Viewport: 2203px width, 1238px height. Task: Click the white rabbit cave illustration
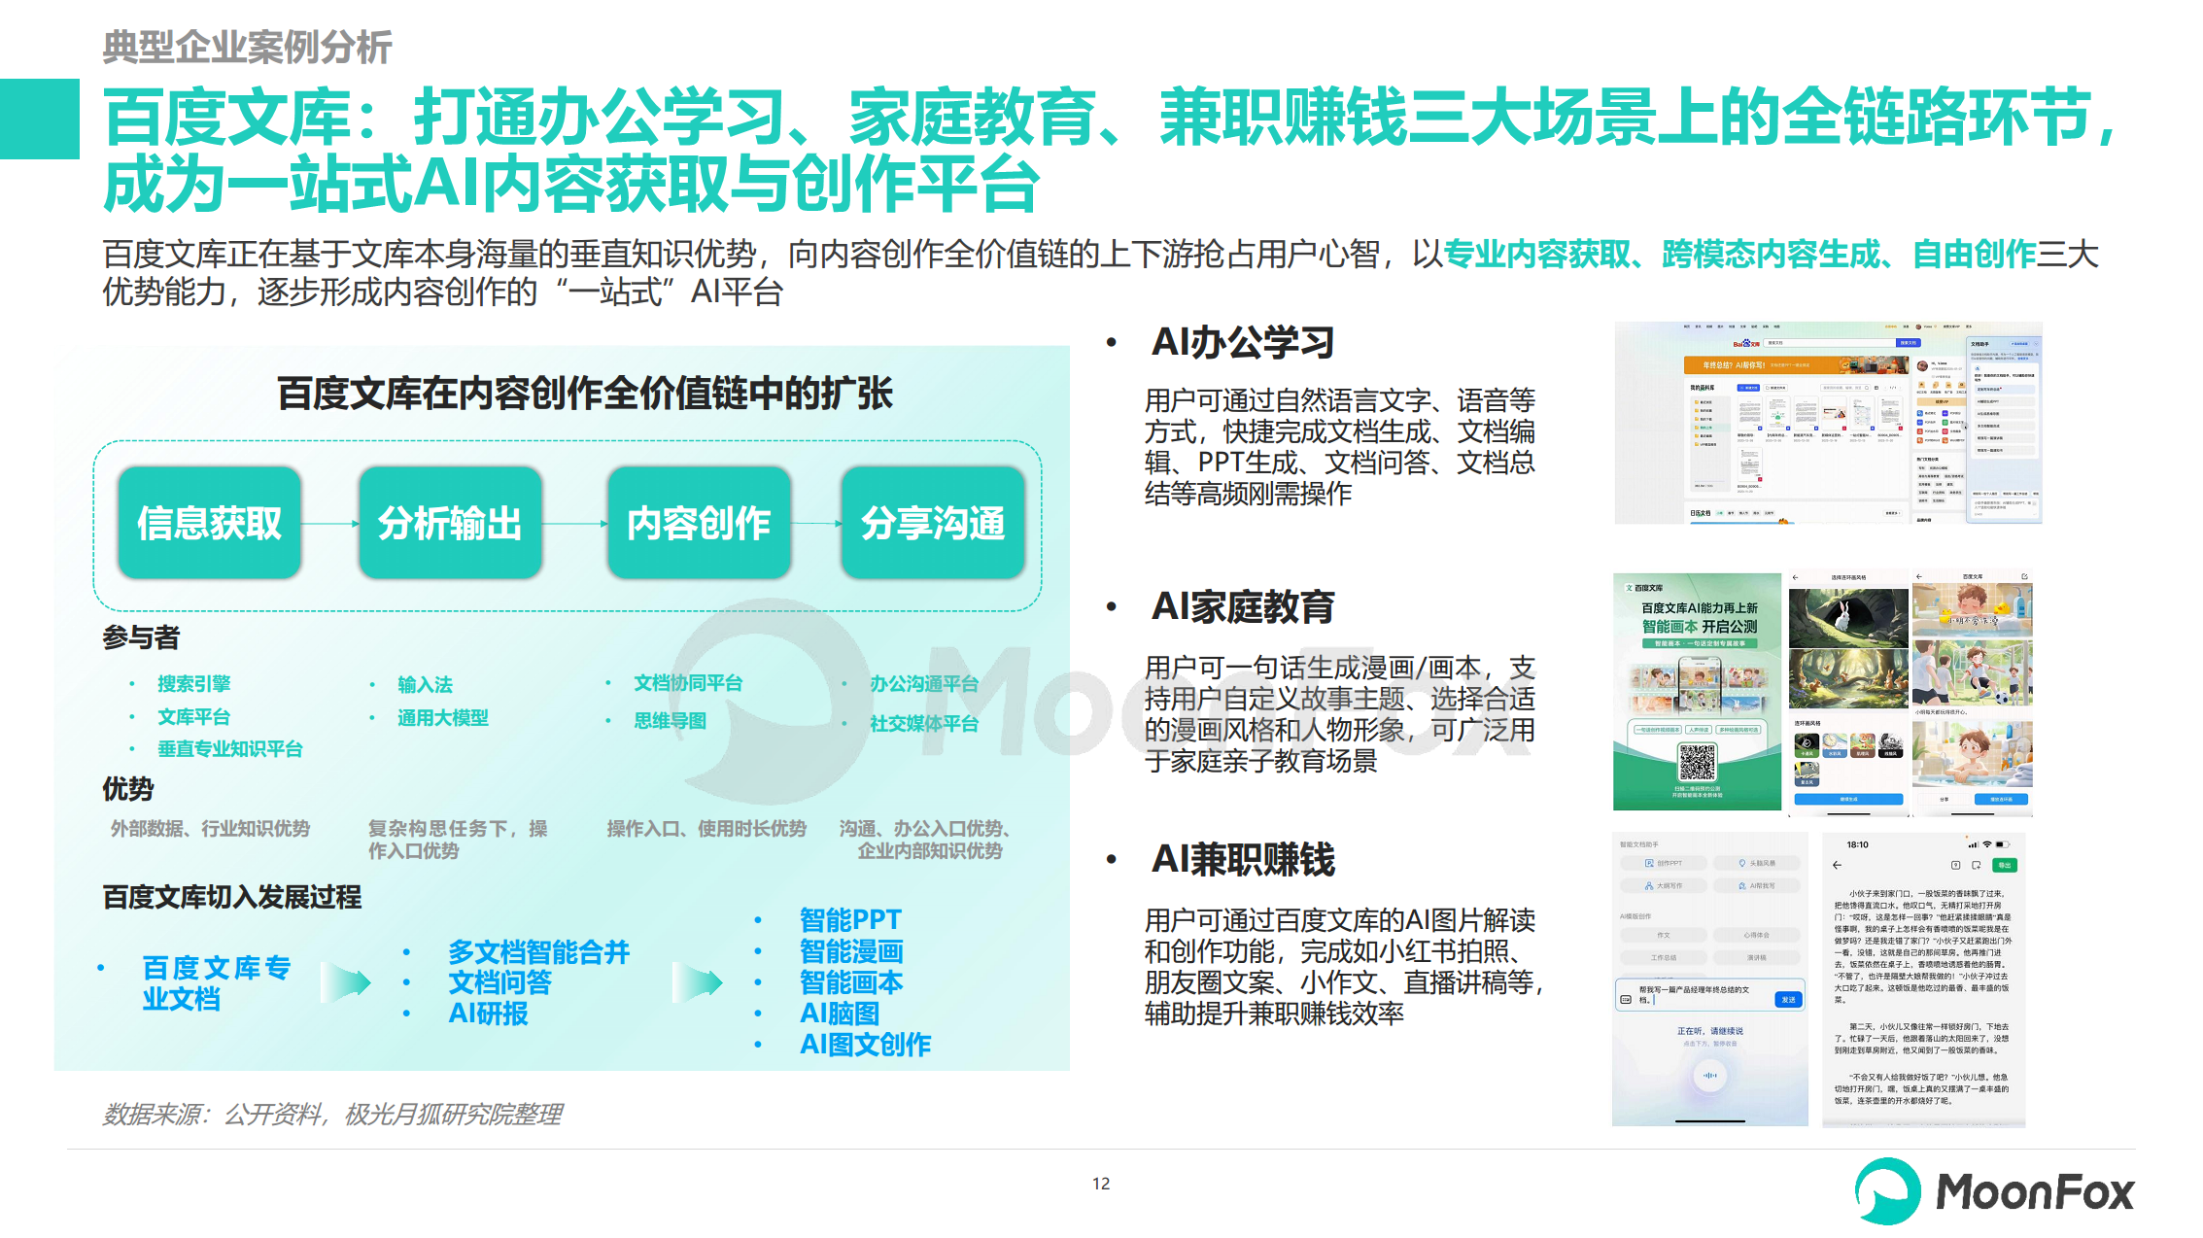click(x=1848, y=618)
